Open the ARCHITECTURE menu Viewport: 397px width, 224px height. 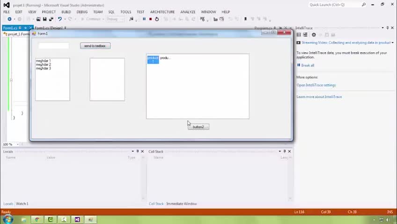(x=162, y=12)
